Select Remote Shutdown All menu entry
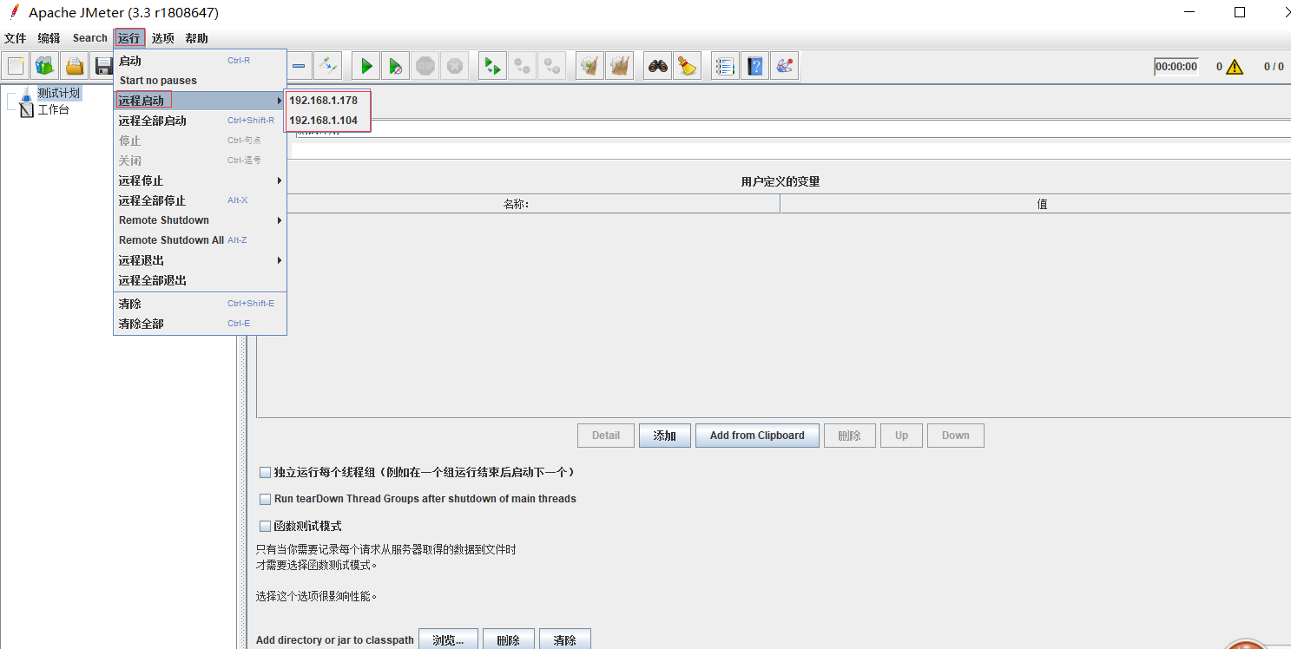 coord(200,240)
